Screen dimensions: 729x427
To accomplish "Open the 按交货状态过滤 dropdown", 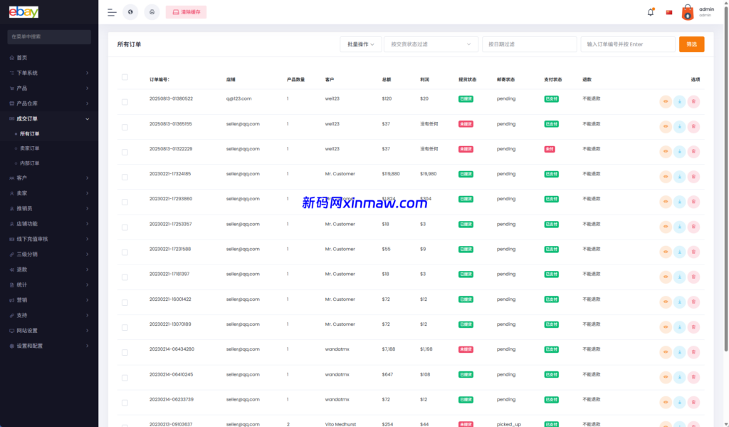I will 431,44.
